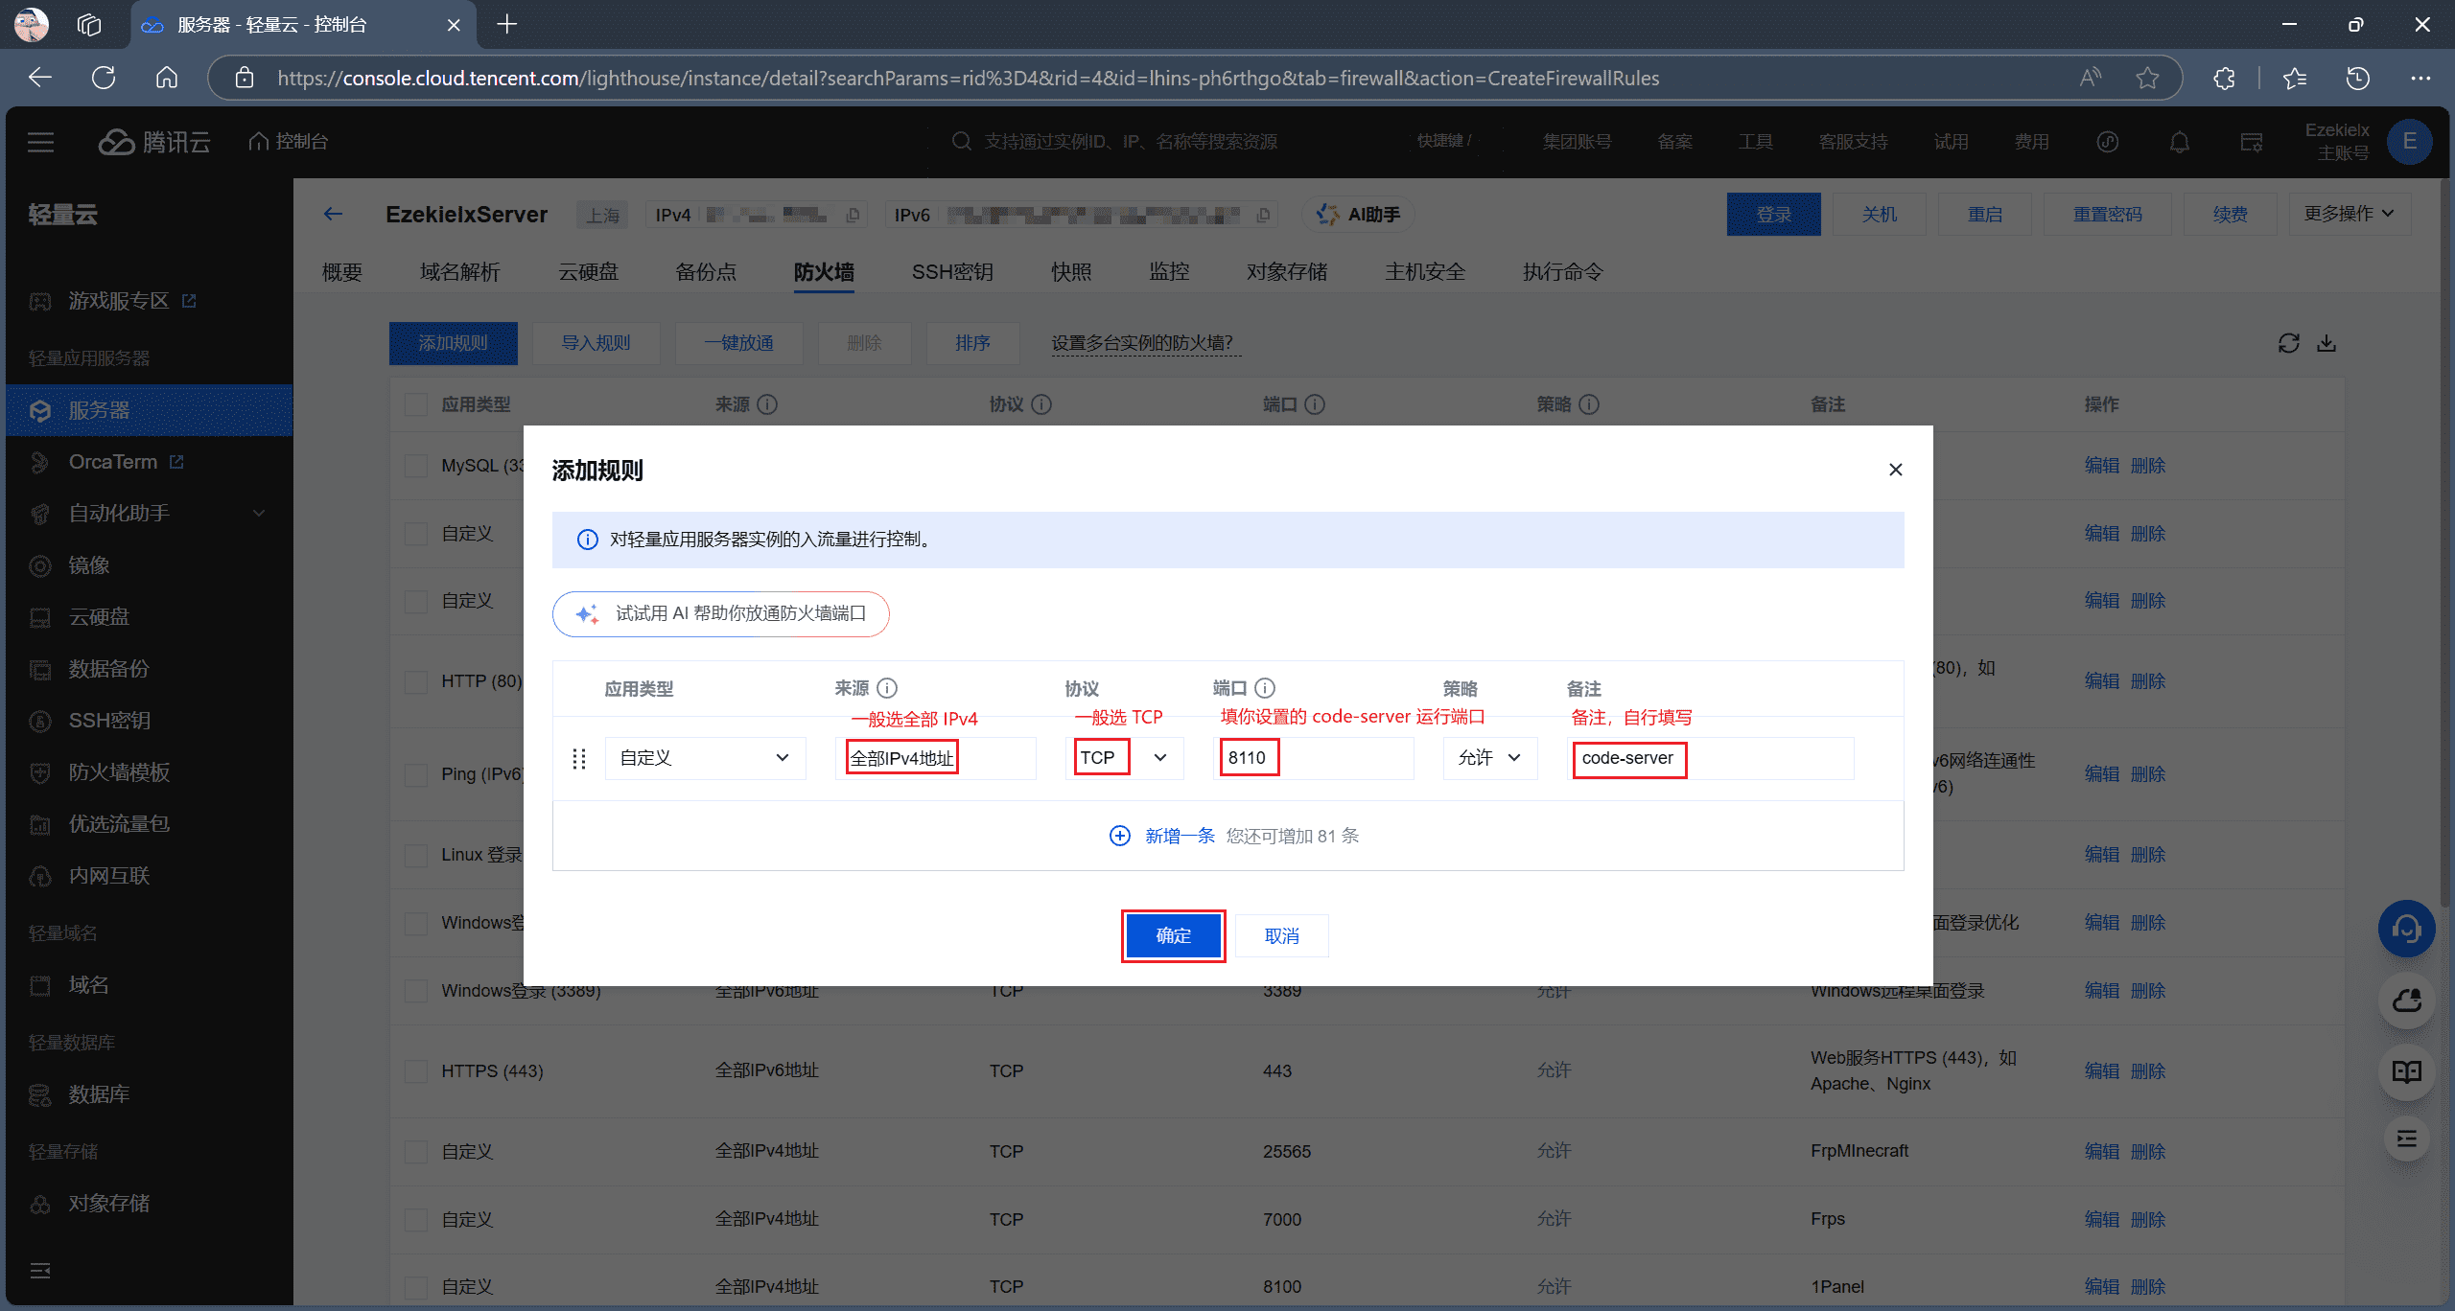Refresh the firewall rules list
2455x1311 pixels.
[2288, 343]
